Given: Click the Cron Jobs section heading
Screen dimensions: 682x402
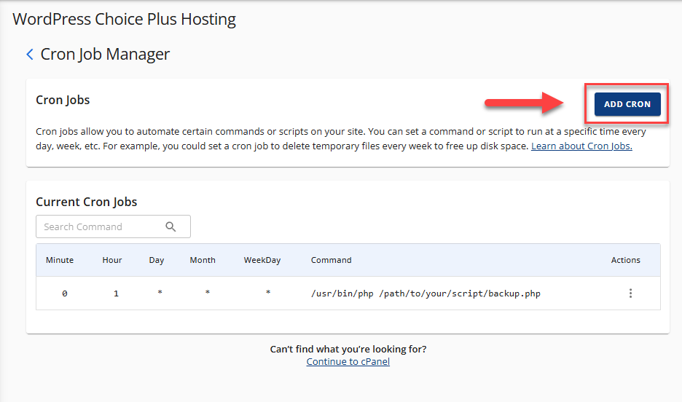Looking at the screenshot, I should tap(63, 100).
